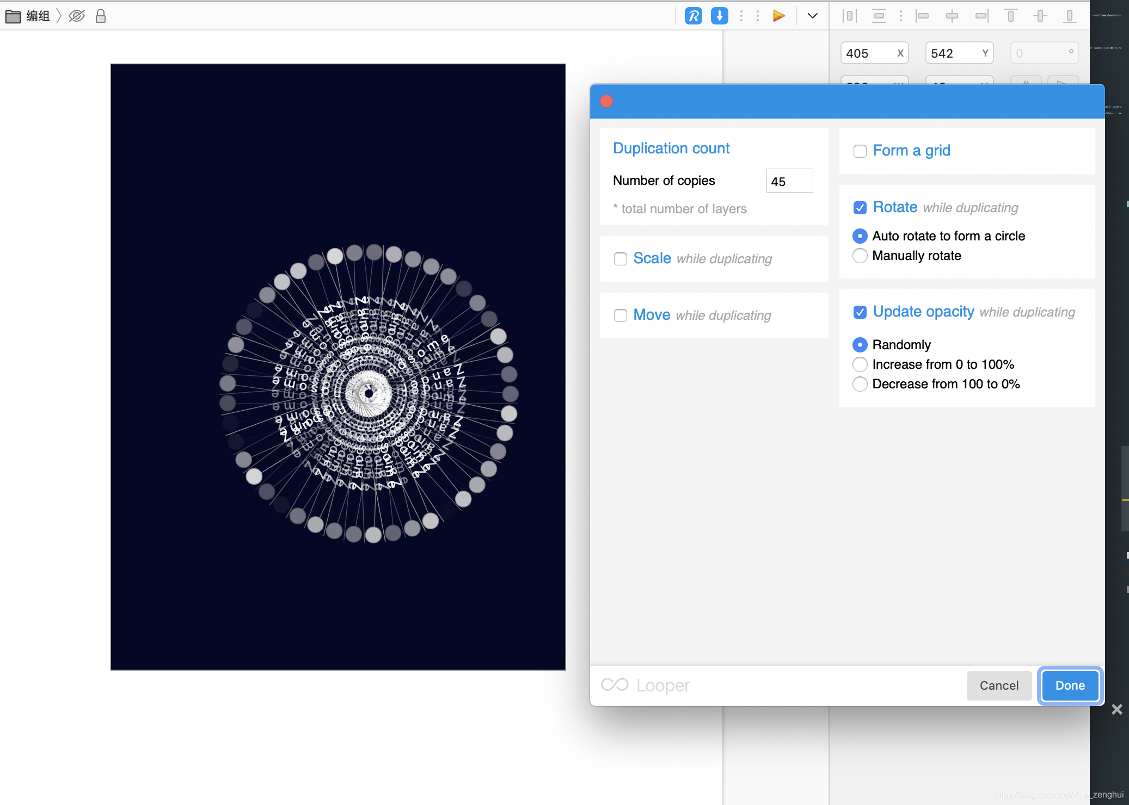Viewport: 1129px width, 805px height.
Task: Click the align left edges icon
Action: click(x=922, y=16)
